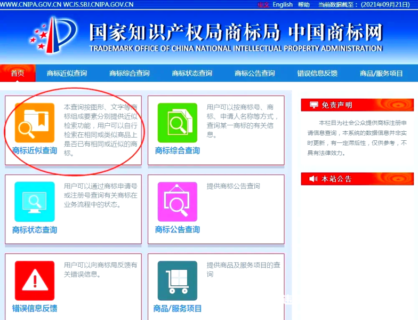Click the 免责声明 section header
This screenshot has height=320, width=418.
pyautogui.click(x=357, y=105)
